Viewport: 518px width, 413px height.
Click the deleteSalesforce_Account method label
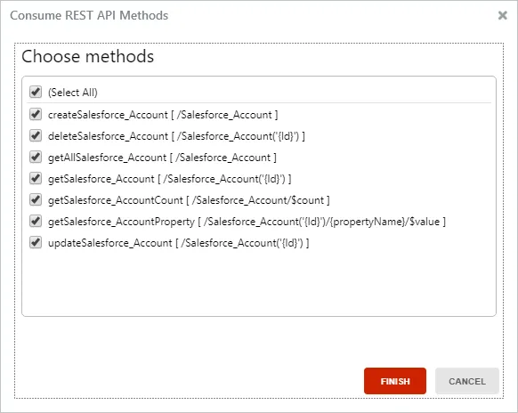pos(176,136)
